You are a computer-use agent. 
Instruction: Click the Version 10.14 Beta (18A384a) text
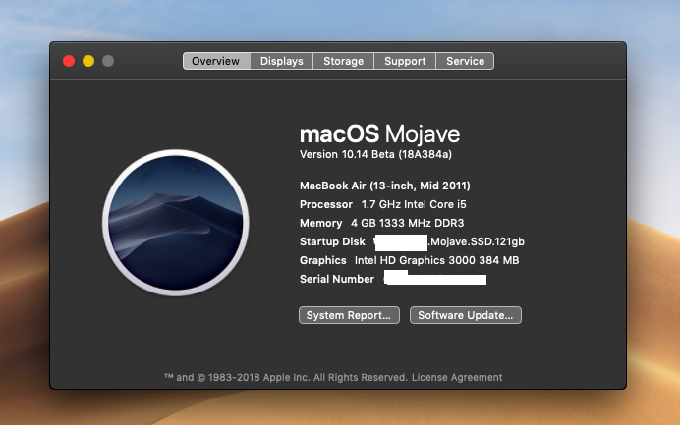[x=375, y=155]
